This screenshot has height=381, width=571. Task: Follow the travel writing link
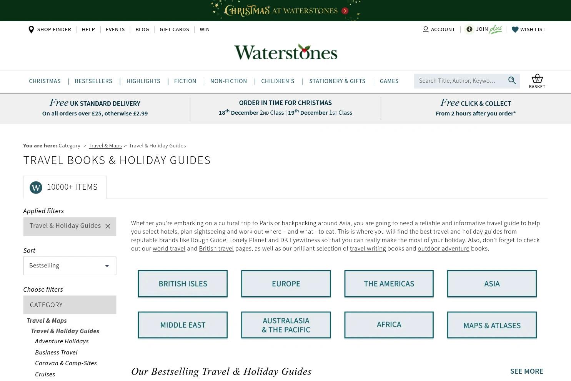pyautogui.click(x=368, y=249)
